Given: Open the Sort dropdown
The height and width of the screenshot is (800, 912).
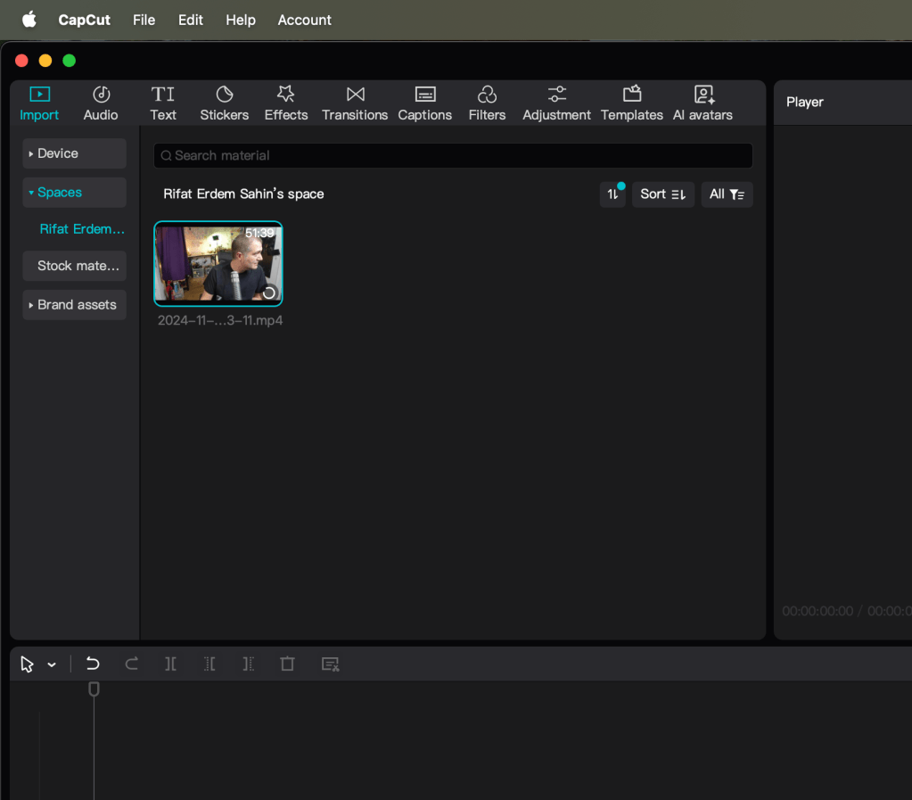Looking at the screenshot, I should [663, 194].
